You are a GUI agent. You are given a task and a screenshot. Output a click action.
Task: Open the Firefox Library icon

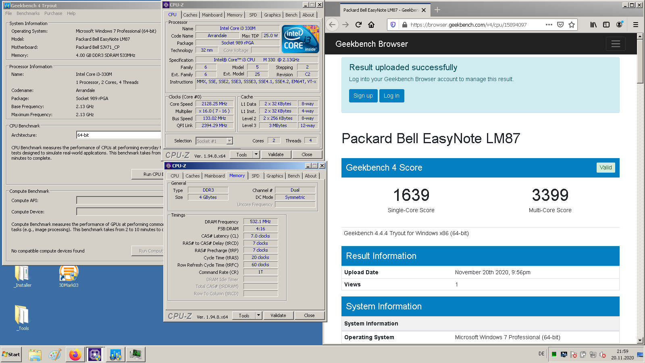click(593, 25)
